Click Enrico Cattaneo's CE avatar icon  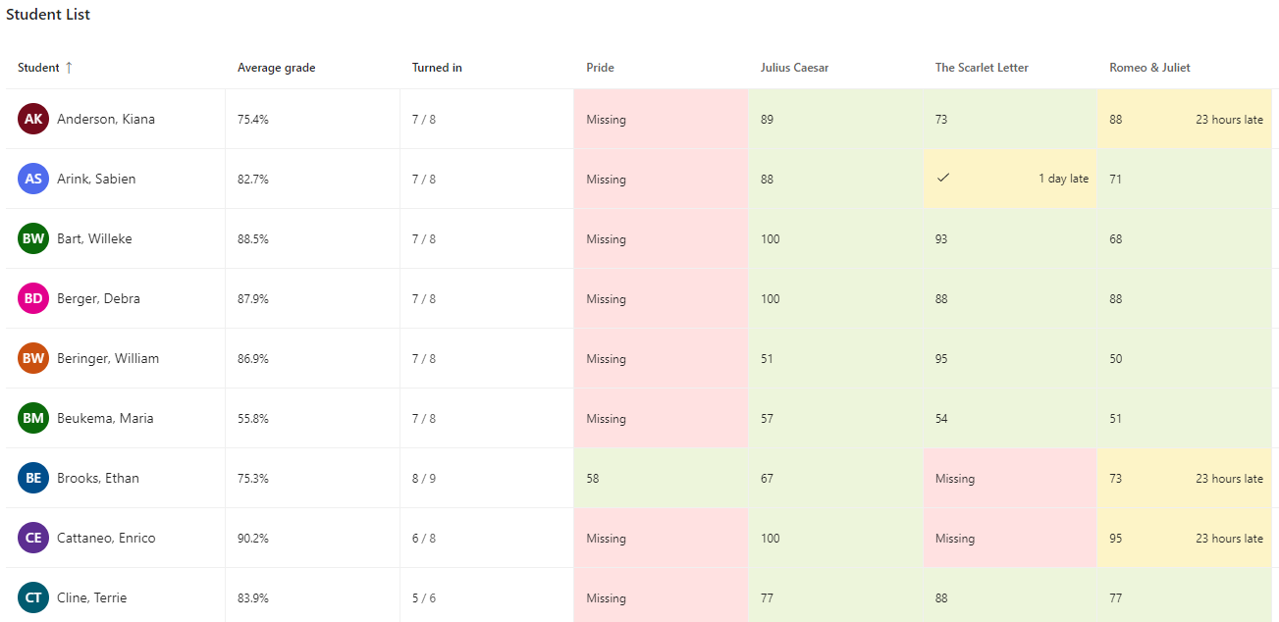pos(32,537)
